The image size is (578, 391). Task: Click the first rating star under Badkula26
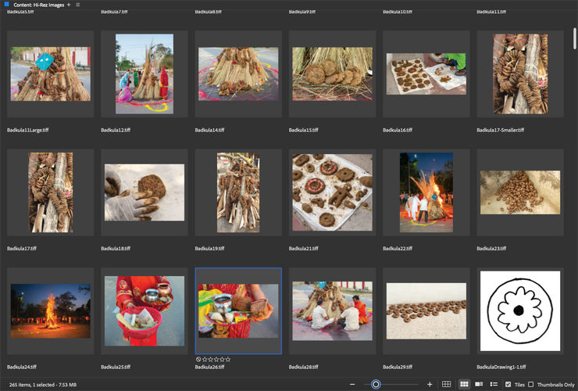pyautogui.click(x=205, y=359)
